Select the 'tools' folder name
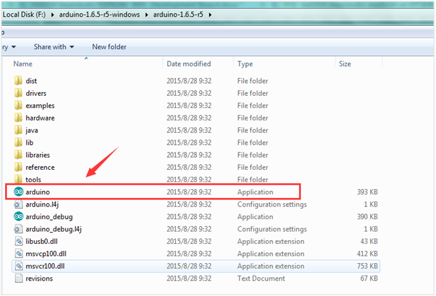Viewport: 436px width, 296px height. [x=33, y=180]
